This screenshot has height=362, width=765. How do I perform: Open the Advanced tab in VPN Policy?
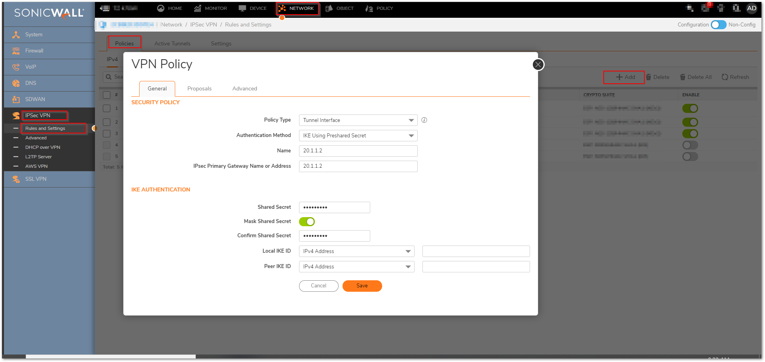[x=244, y=88]
